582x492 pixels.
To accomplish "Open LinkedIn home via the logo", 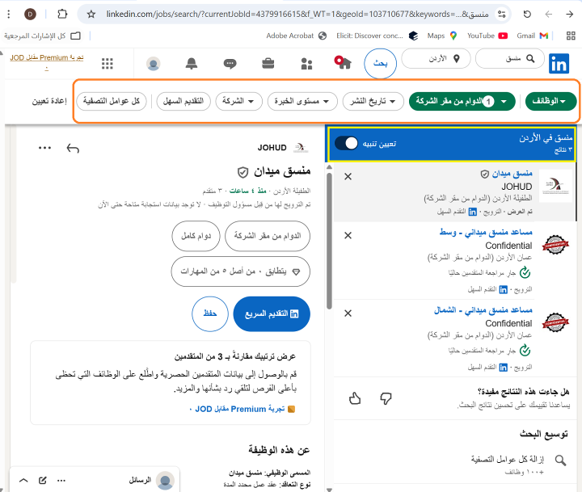I will [x=559, y=64].
